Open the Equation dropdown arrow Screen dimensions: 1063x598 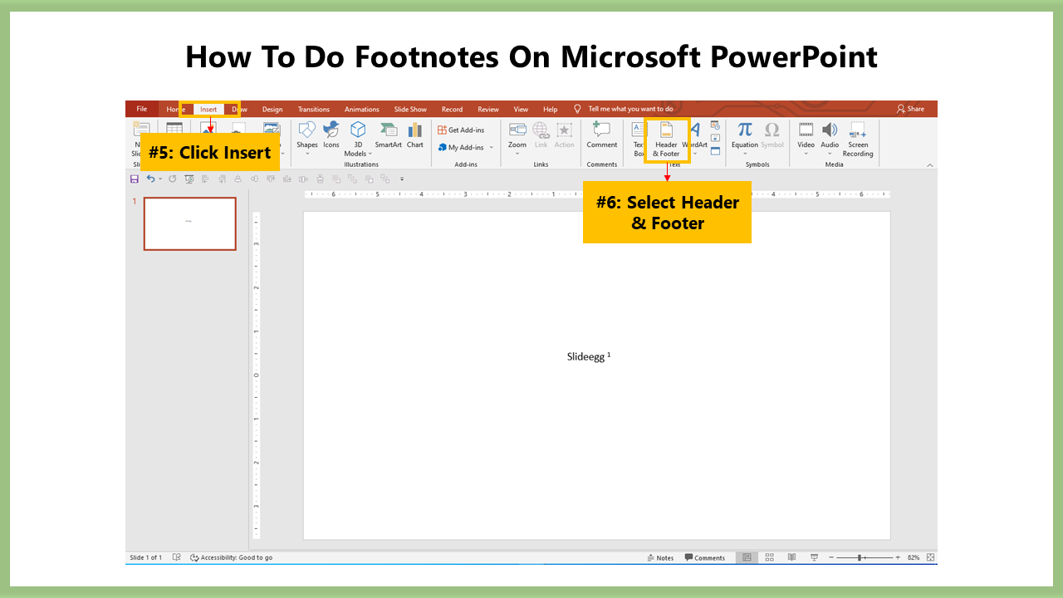click(x=745, y=154)
